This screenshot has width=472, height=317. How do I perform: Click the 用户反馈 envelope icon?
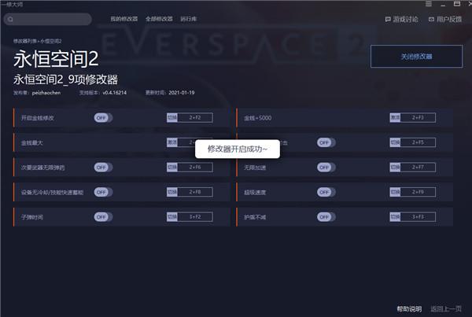pyautogui.click(x=431, y=19)
